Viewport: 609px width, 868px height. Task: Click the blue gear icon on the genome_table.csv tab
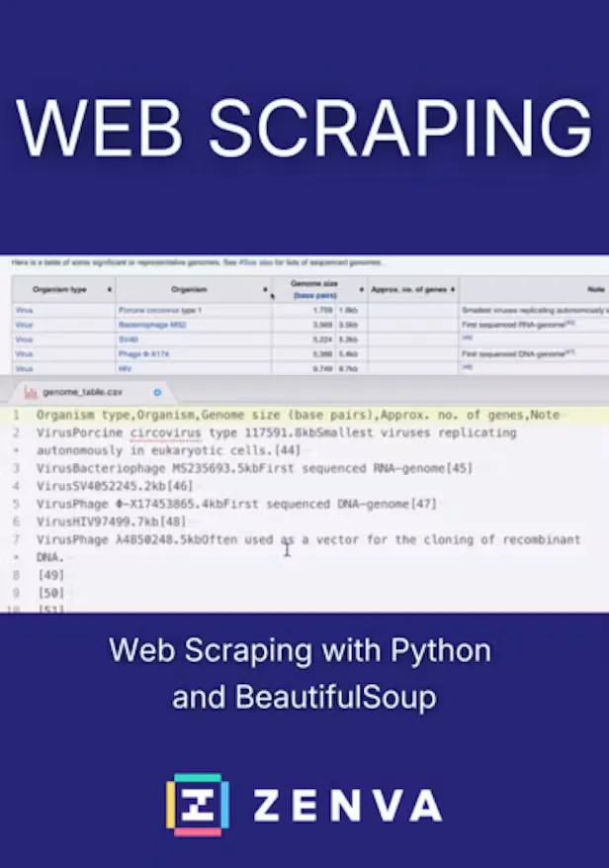pyautogui.click(x=157, y=392)
